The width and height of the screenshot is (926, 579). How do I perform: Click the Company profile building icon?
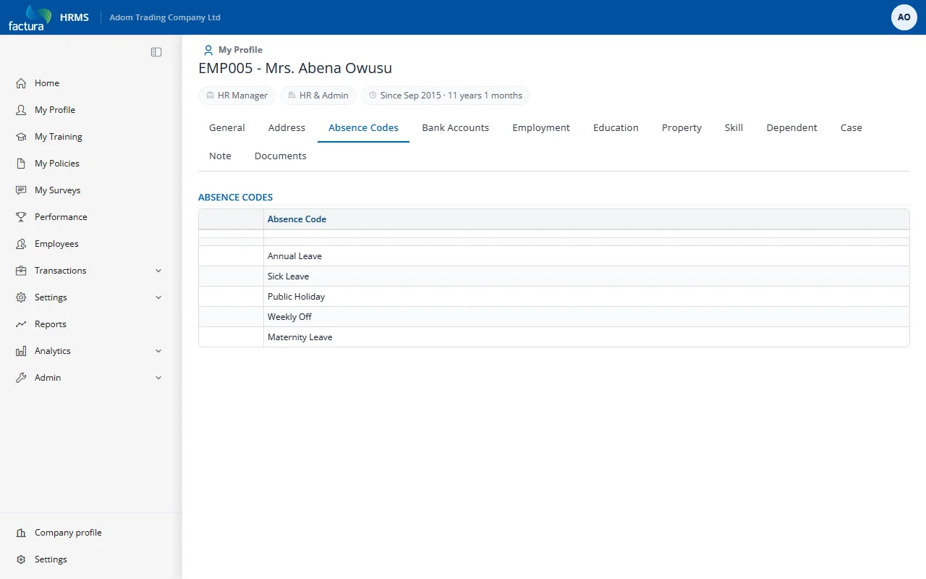point(21,533)
